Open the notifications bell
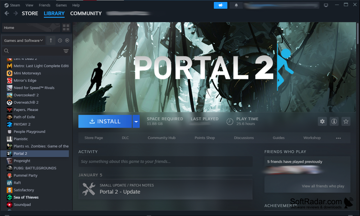360x216 pixels. pyautogui.click(x=236, y=5)
